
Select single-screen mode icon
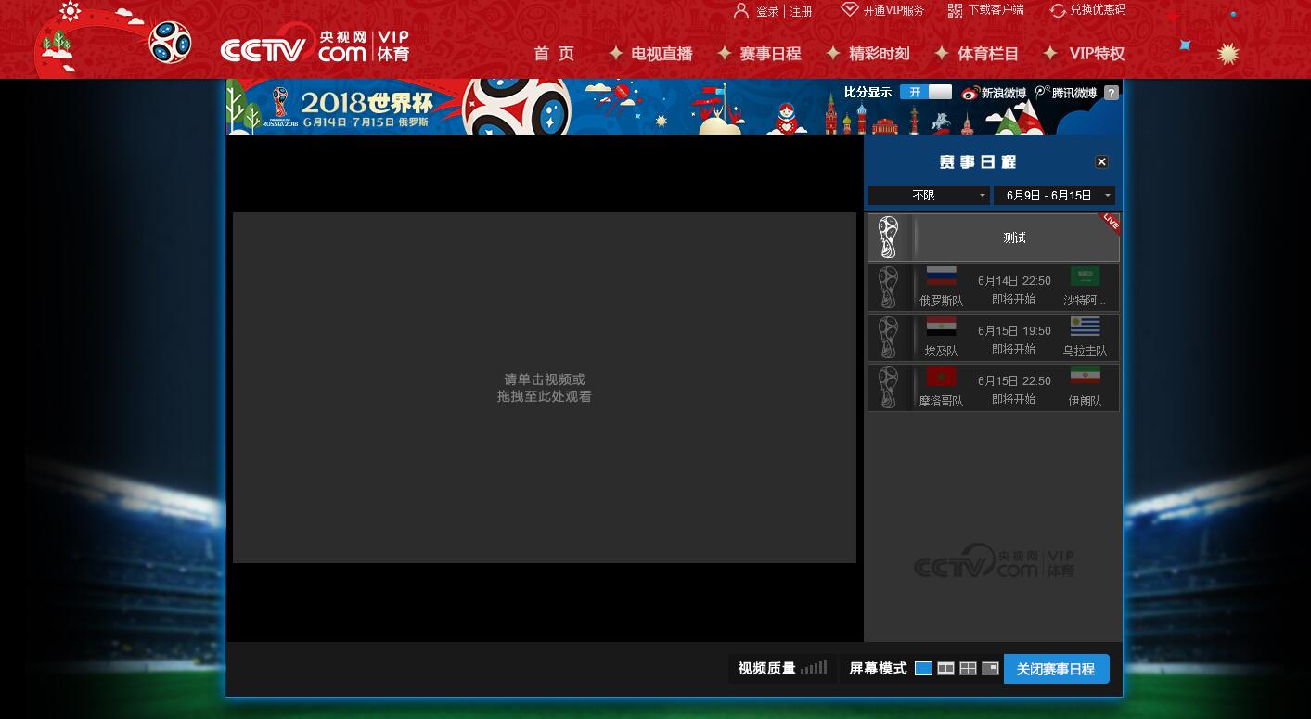coord(923,668)
